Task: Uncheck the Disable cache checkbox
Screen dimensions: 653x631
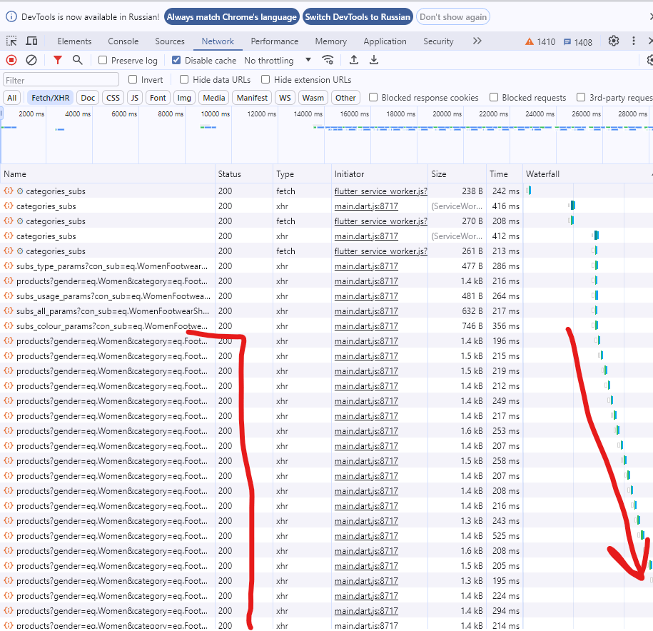Action: point(177,61)
